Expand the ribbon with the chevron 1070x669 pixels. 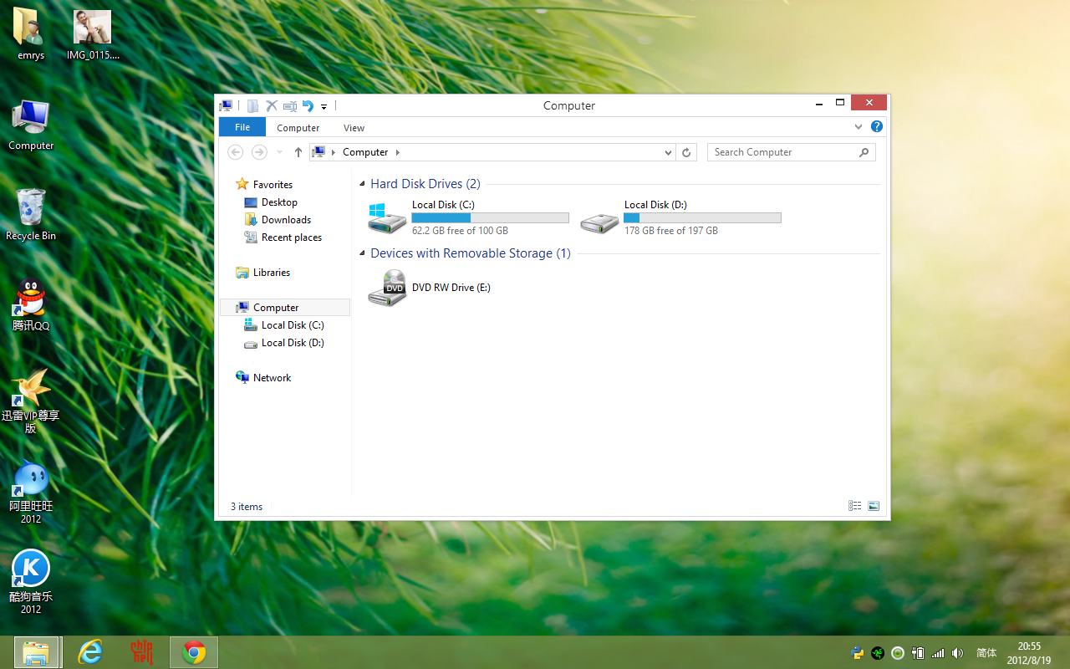point(859,127)
